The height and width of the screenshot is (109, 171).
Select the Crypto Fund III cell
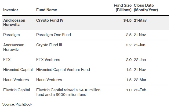click(x=49, y=45)
